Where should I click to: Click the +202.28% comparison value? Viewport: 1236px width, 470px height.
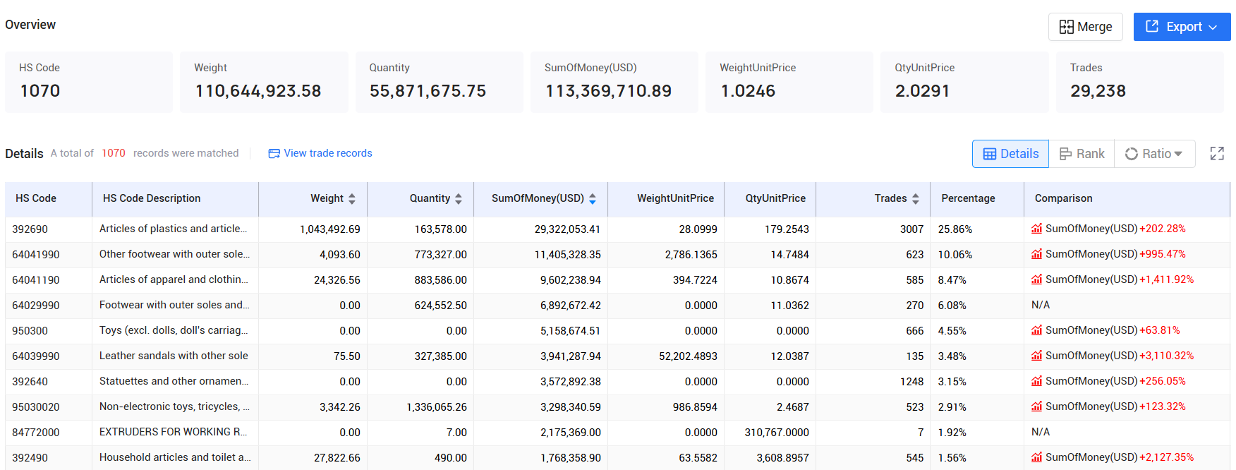point(1163,229)
